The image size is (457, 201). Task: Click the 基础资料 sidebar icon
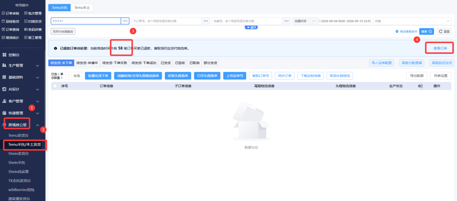(4, 77)
